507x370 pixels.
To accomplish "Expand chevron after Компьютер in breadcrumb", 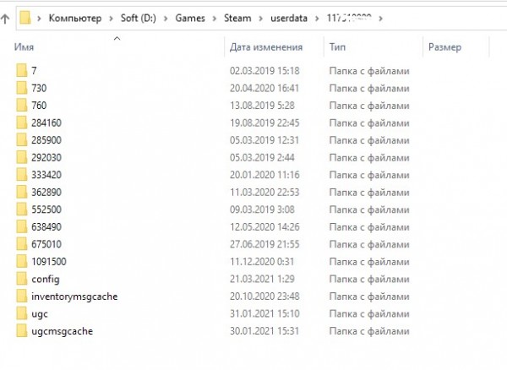I will (111, 19).
